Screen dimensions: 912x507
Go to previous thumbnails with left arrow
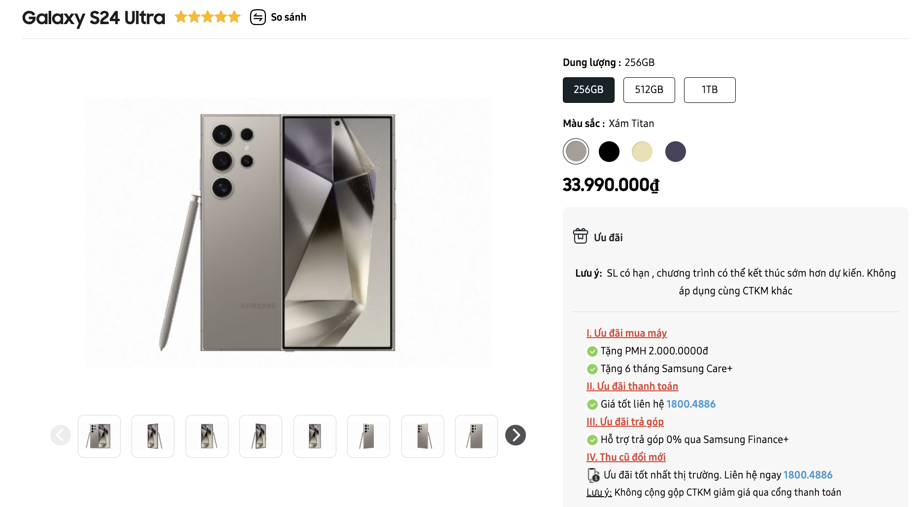coord(61,435)
